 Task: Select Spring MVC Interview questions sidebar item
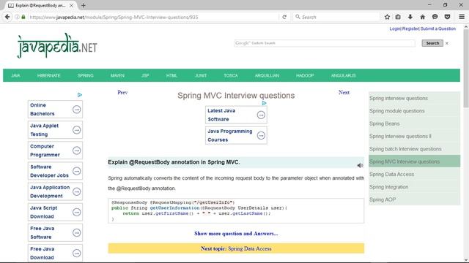pos(415,161)
